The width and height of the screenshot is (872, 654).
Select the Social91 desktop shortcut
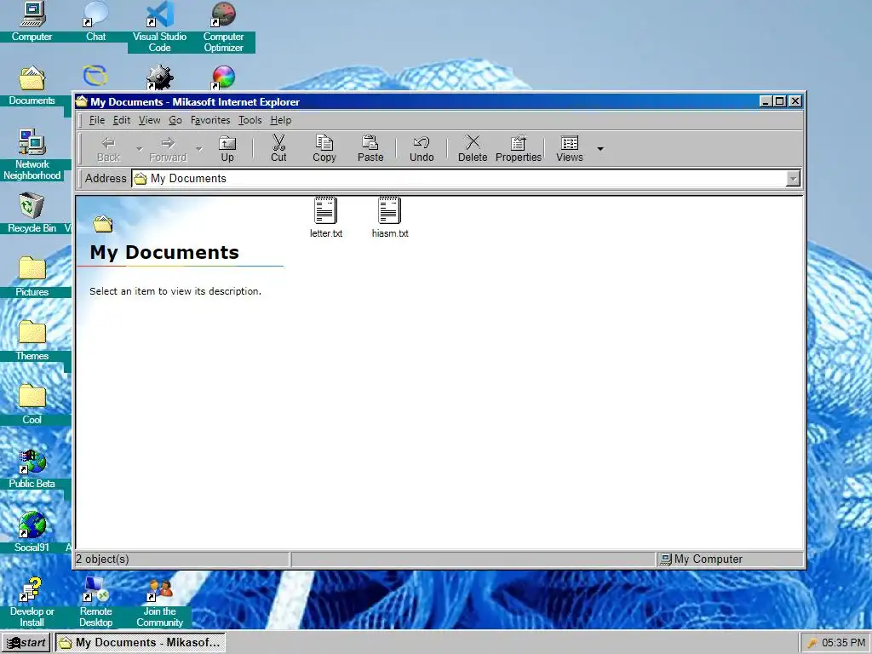tap(32, 533)
